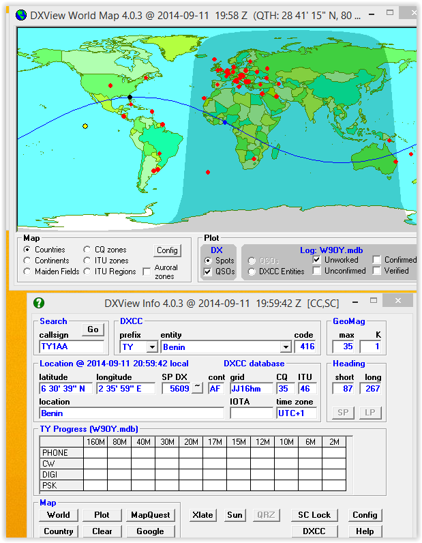This screenshot has width=422, height=543.
Task: Click the blue Benin marker in Africa
Action: [225, 123]
